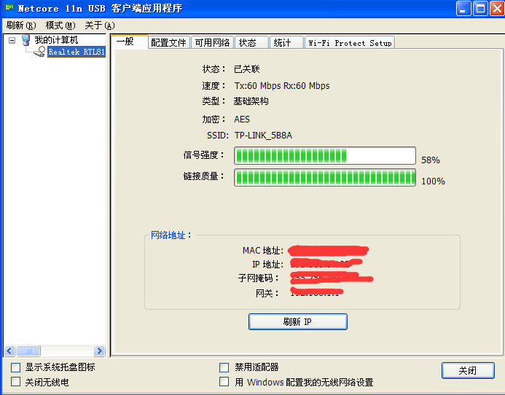Click the 刷新 IP button

[x=297, y=321]
